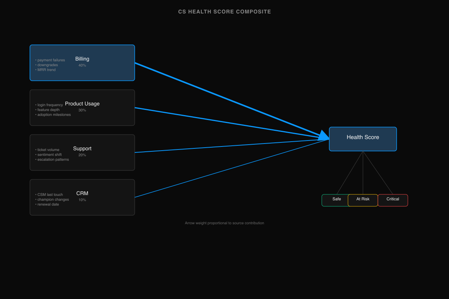449x299 pixels.
Task: Click the 'renewal date' bullet text
Action: tap(47, 204)
